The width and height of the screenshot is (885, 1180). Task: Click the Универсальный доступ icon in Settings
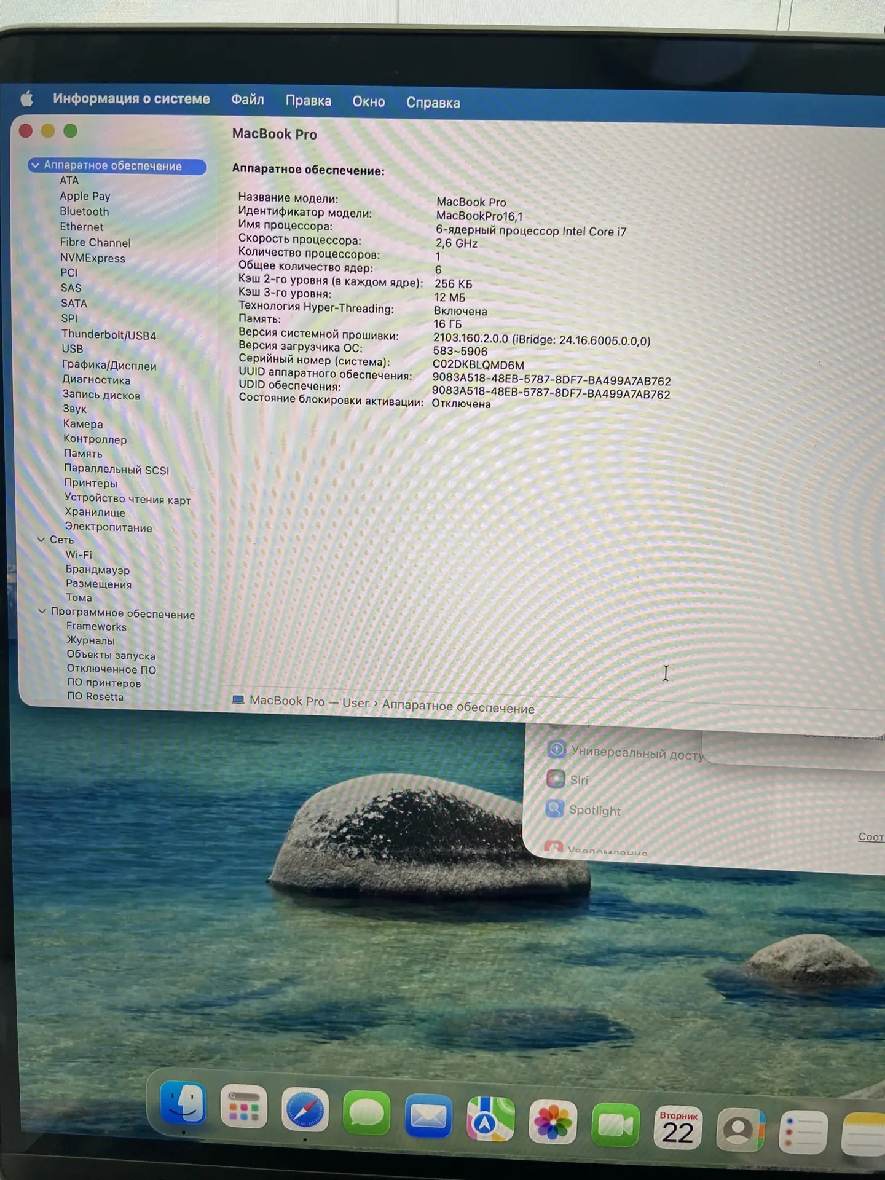pos(557,749)
